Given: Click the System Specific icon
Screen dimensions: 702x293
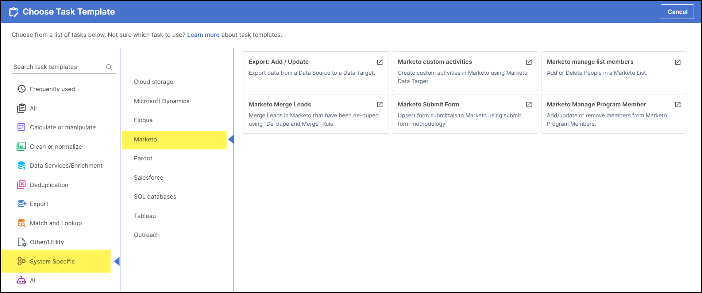Looking at the screenshot, I should coord(21,261).
